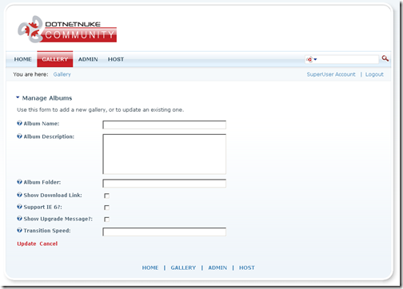The width and height of the screenshot is (403, 289).
Task: Click the help icon beside Show Download Link
Action: click(19, 195)
